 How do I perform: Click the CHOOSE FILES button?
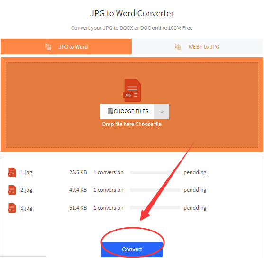tap(127, 111)
